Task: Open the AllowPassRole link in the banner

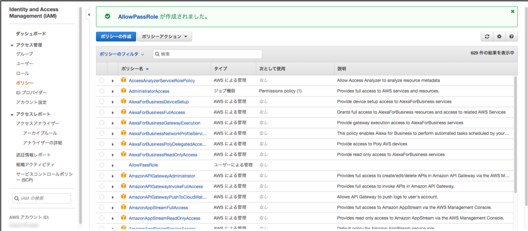Action: point(137,16)
